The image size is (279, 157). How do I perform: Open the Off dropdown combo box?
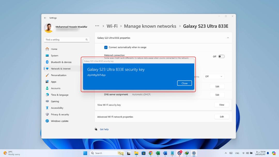click(x=214, y=76)
